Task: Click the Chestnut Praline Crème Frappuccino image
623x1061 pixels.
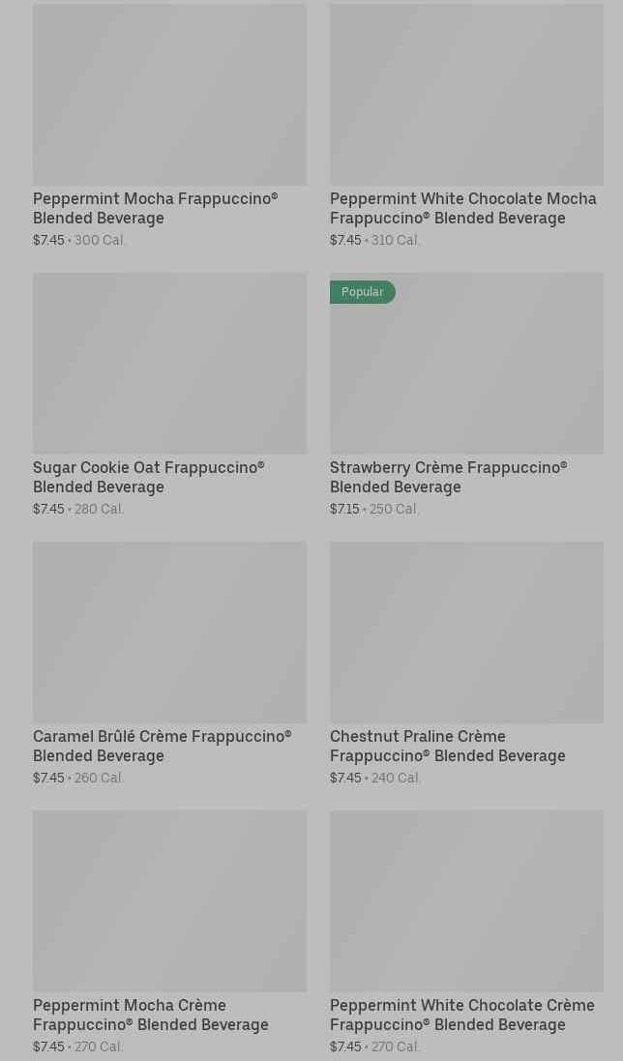Action: [466, 632]
